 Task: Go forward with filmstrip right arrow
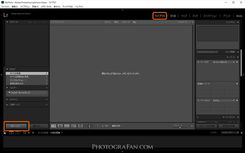point(33,133)
